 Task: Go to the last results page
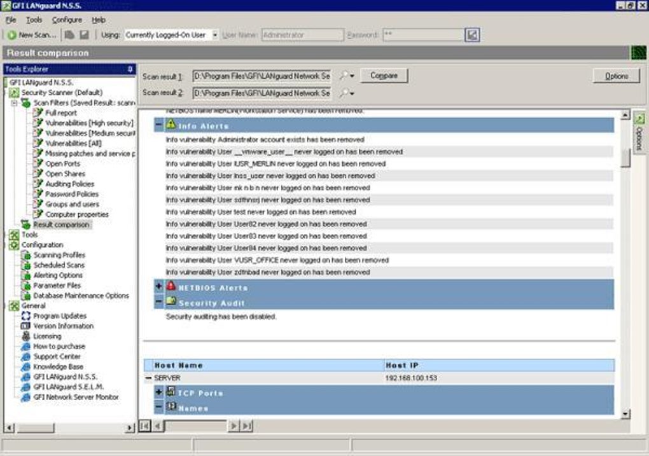click(x=247, y=426)
